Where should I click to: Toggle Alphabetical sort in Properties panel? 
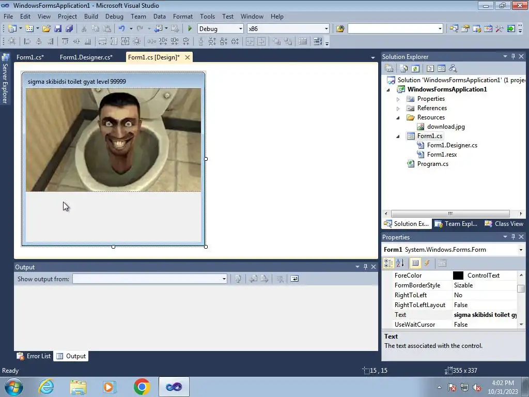(x=400, y=263)
